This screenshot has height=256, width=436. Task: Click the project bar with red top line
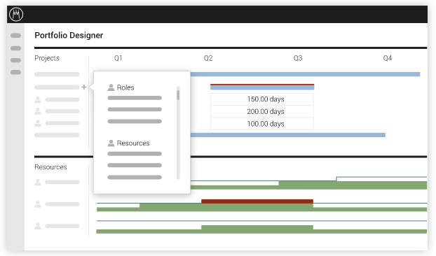pos(262,87)
